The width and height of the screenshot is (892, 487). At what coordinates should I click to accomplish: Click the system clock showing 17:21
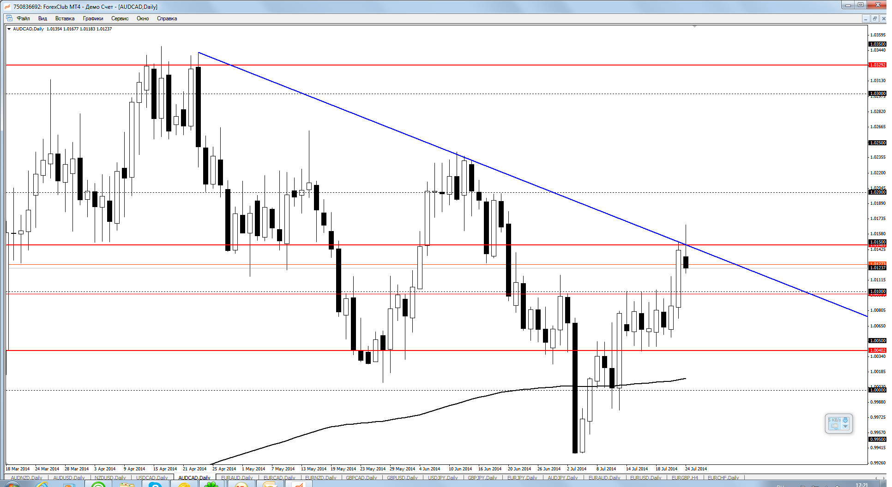pos(862,485)
